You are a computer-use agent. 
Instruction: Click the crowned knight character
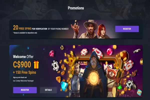tap(76, 79)
